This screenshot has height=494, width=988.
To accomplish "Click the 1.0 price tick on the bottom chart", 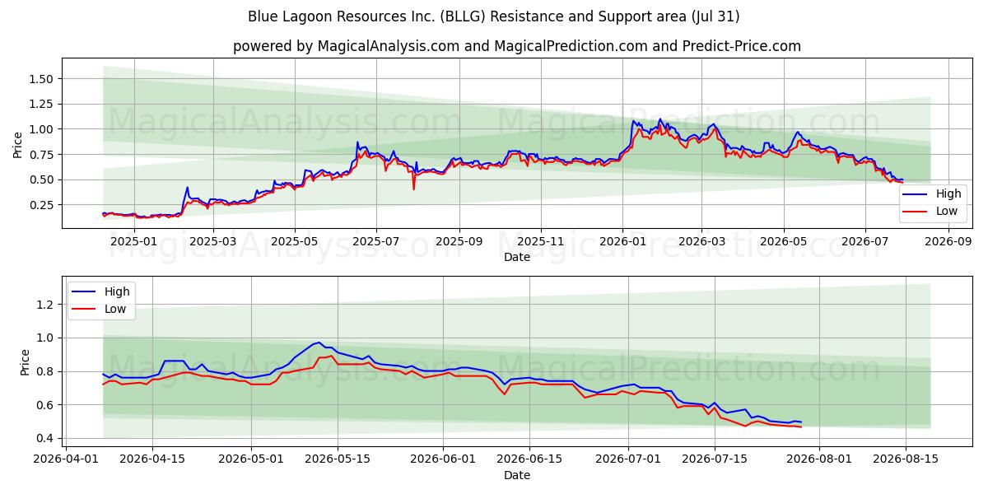I will click(46, 338).
